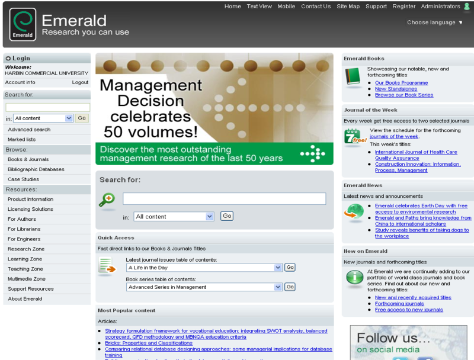This screenshot has width=474, height=360.
Task: Open the Bricks: Properties and Classifications article
Action: [x=149, y=343]
